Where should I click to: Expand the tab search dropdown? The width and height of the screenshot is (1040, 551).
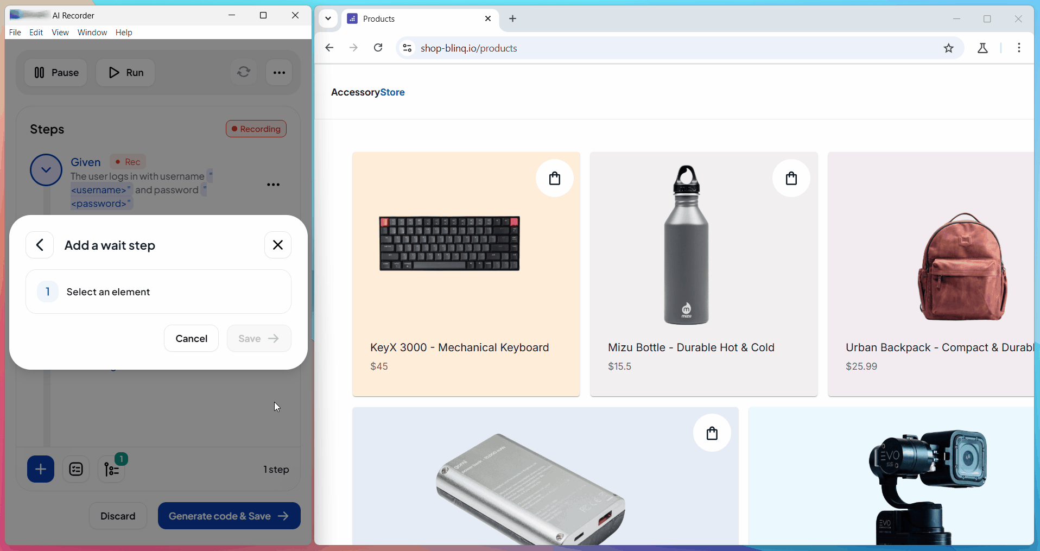click(328, 18)
